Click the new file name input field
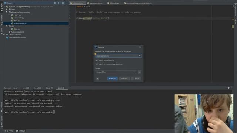This screenshot has width=237, height=133. click(117, 56)
